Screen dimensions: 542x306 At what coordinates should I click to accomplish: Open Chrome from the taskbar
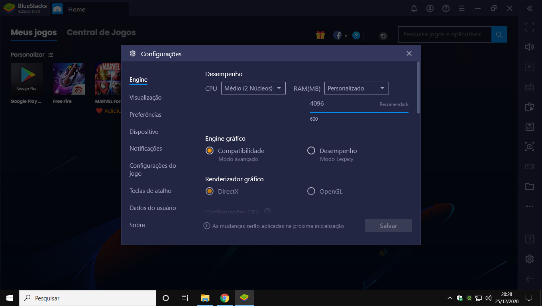coord(225,298)
